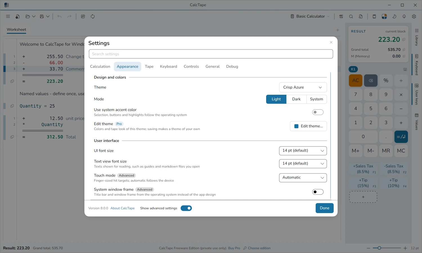The image size is (422, 253).
Task: Open the hamburger main menu
Action: click(8, 16)
